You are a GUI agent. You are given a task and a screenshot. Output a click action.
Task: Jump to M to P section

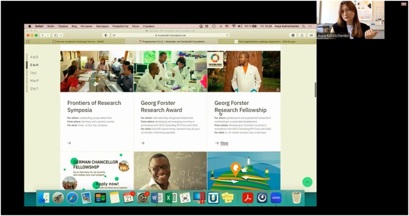pyautogui.click(x=34, y=81)
